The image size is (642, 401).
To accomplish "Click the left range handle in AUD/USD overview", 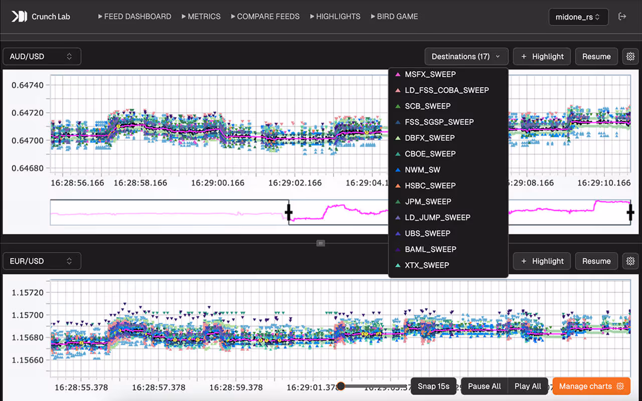I will [288, 213].
